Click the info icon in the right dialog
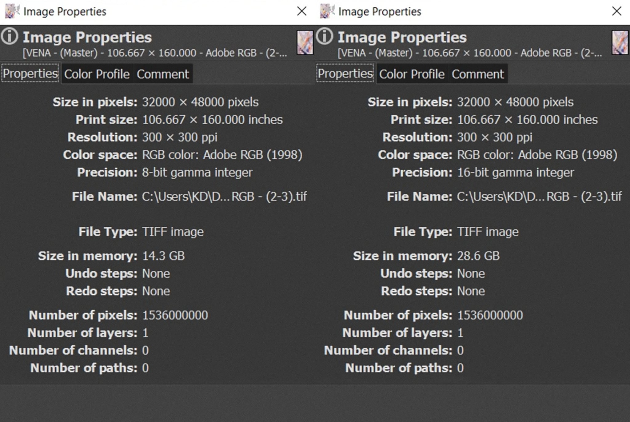Image resolution: width=630 pixels, height=422 pixels. click(x=324, y=37)
